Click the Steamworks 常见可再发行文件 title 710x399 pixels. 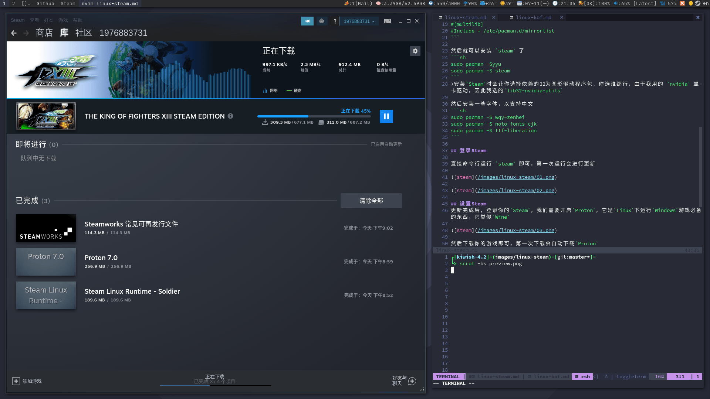[131, 224]
